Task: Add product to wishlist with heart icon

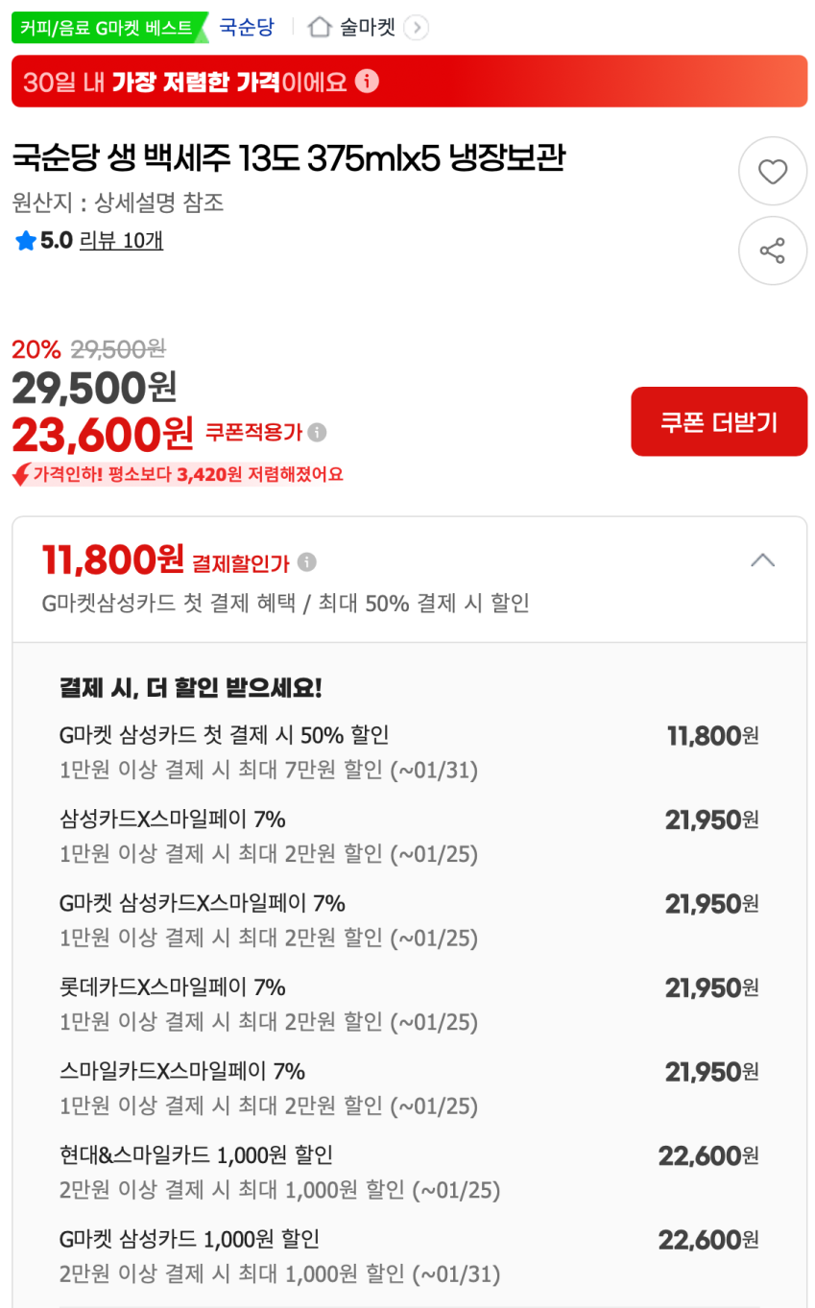Action: coord(772,172)
